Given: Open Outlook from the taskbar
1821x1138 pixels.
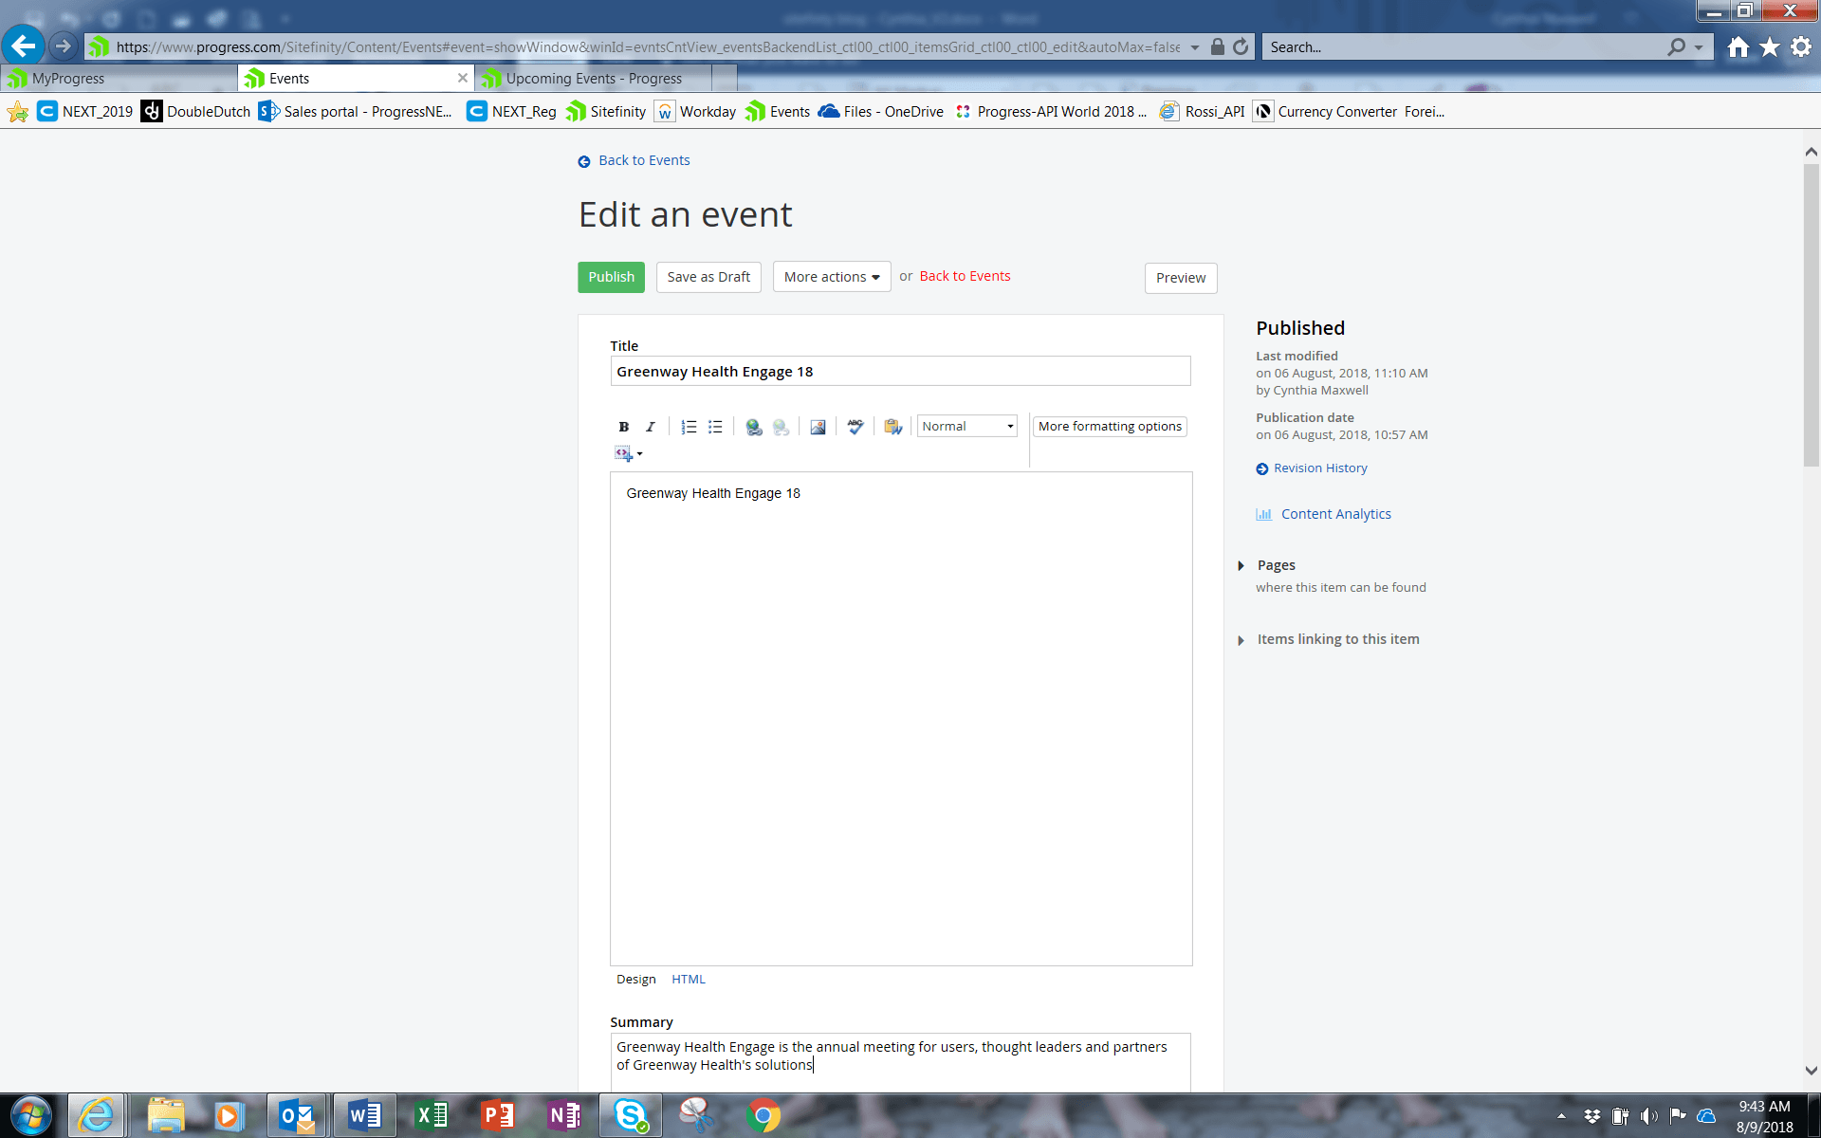Looking at the screenshot, I should coord(297,1115).
